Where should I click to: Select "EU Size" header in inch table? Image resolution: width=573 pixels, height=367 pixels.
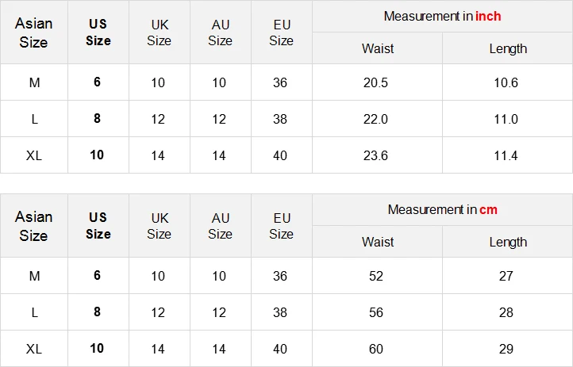(x=281, y=32)
